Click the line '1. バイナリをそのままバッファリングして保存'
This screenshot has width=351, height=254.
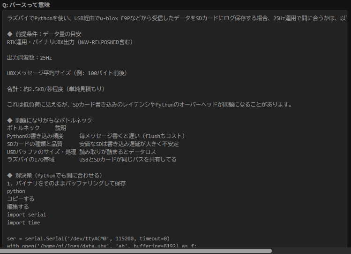66,184
